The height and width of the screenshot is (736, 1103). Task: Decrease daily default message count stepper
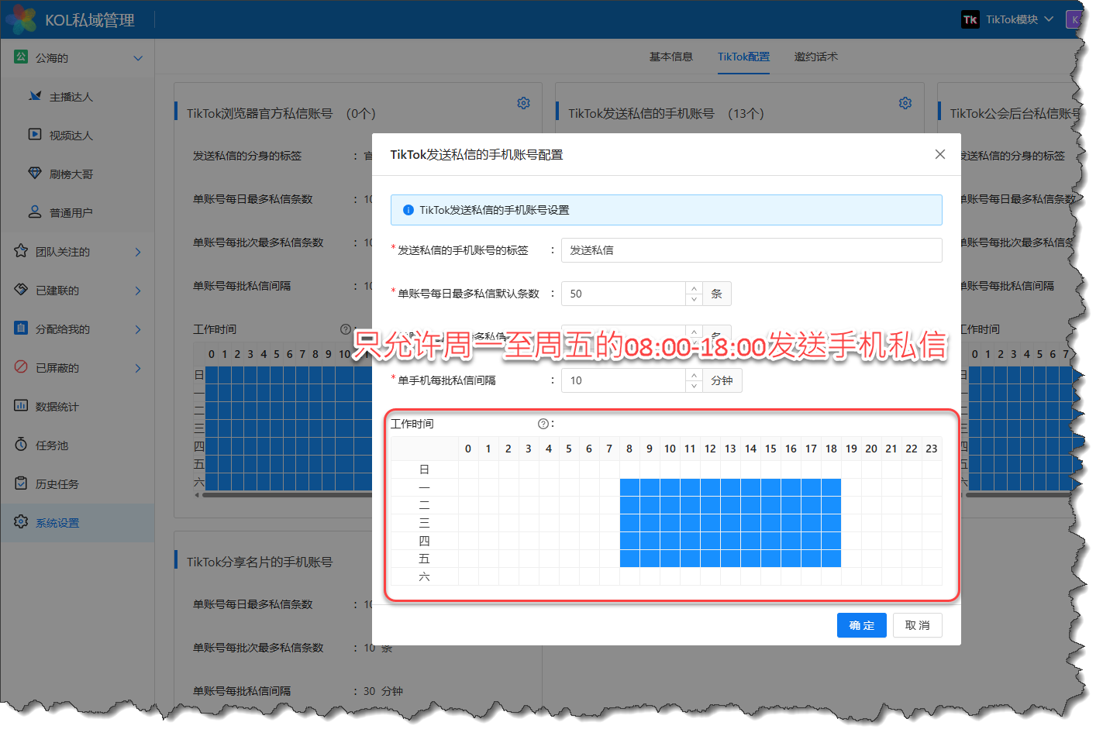(694, 299)
